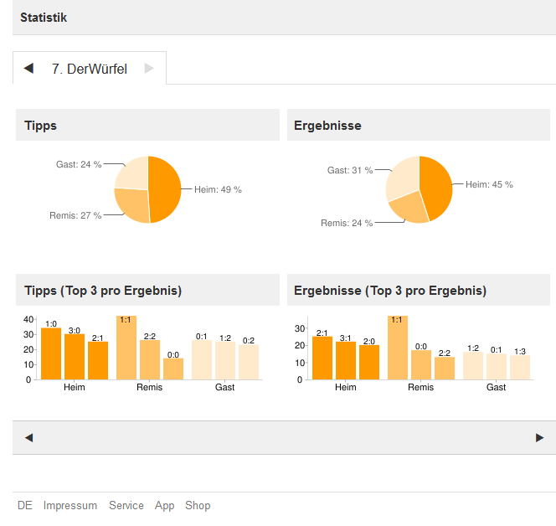Click the Statistik header title

click(44, 18)
